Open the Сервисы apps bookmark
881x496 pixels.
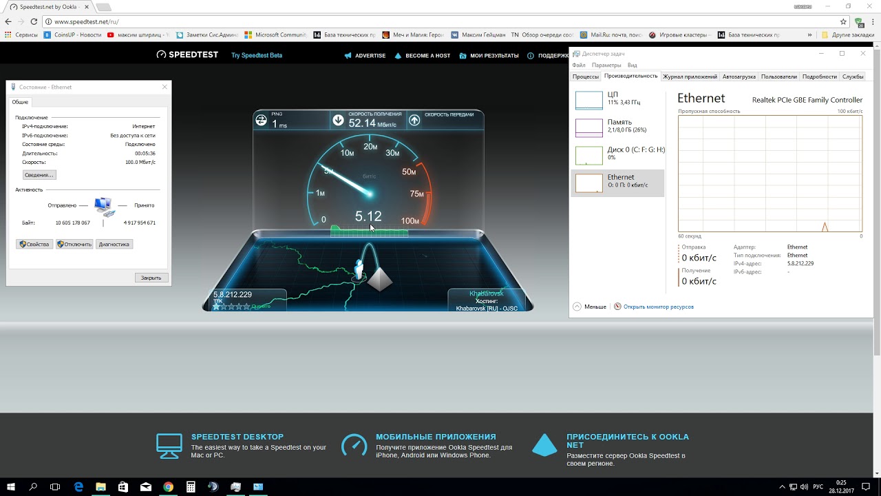click(x=21, y=34)
